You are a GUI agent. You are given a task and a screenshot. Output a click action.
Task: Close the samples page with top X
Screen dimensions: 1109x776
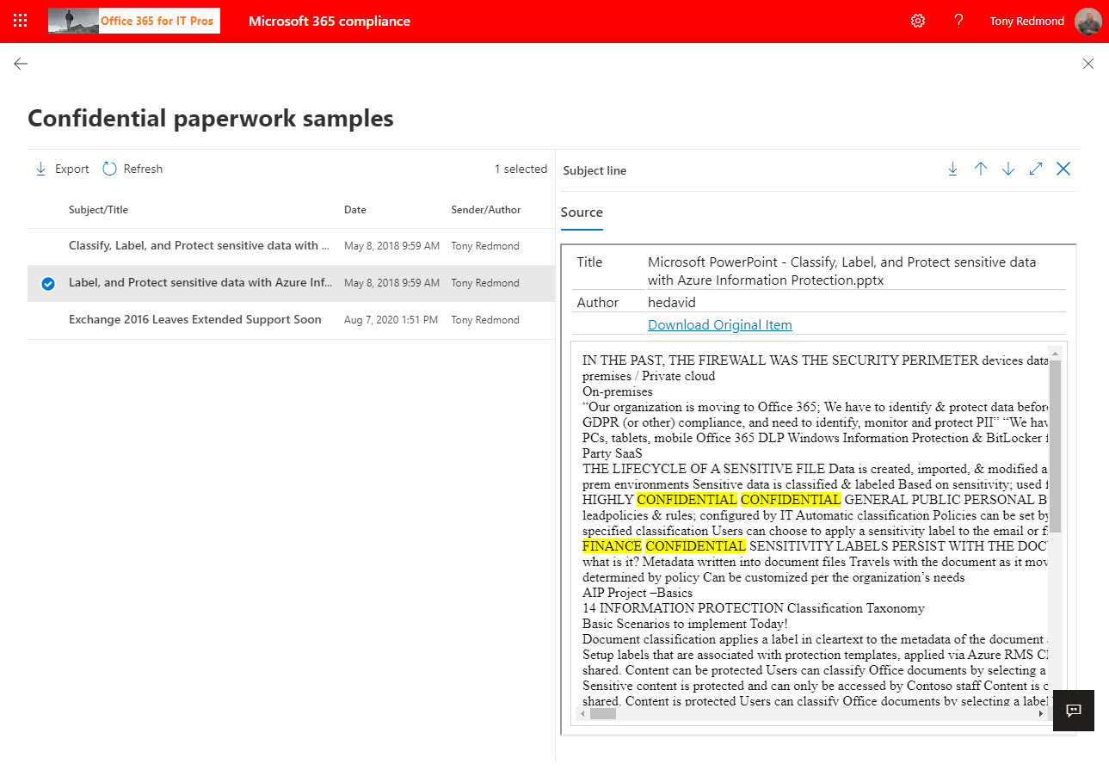click(1088, 64)
